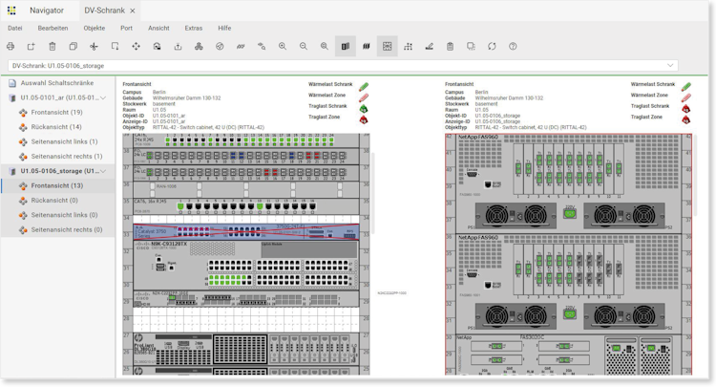Click the zoom in magnifier icon
The image size is (716, 387).
(283, 46)
